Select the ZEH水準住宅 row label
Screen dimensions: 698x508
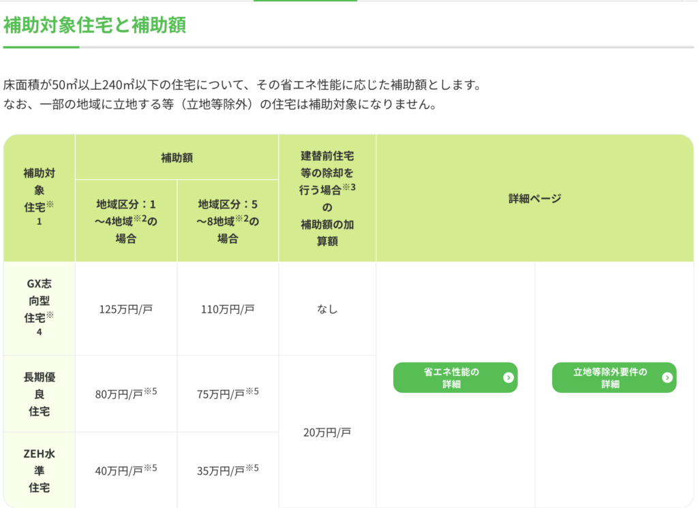[39, 469]
